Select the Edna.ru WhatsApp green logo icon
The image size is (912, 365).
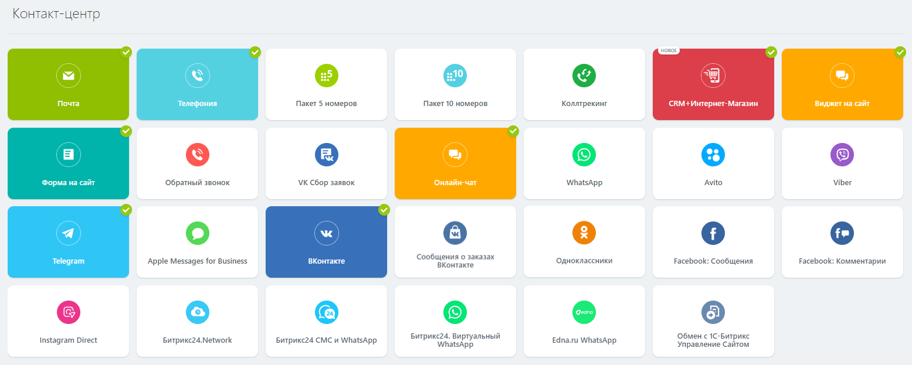(x=584, y=312)
